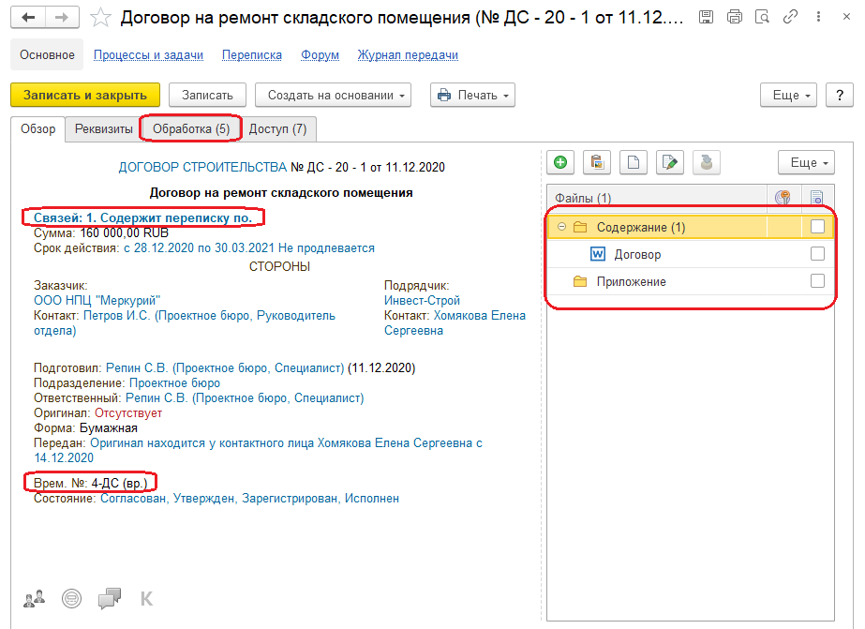This screenshot has width=865, height=629.
Task: Collapse the Содержание tree node
Action: coord(562,227)
